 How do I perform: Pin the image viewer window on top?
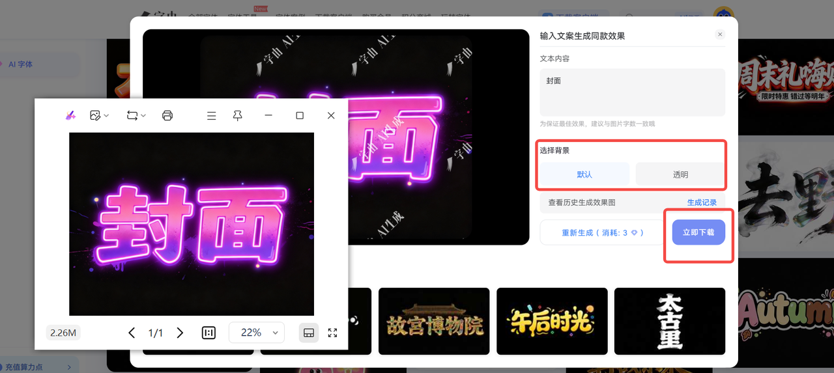point(238,115)
